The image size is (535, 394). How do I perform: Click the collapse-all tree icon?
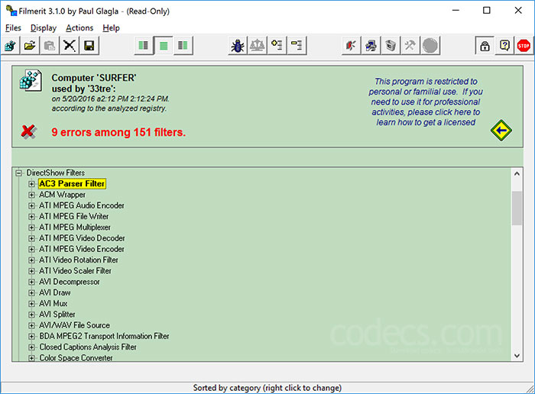(x=297, y=45)
